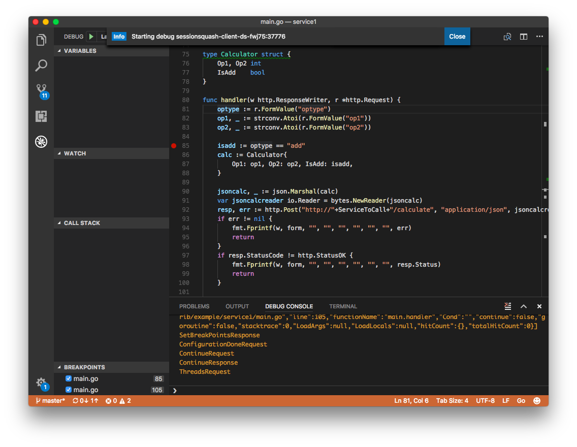The height and width of the screenshot is (447, 577).
Task: Open the Debug view in activity bar
Action: 41,142
